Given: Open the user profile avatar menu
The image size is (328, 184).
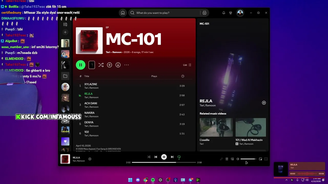Looking at the screenshot, I should pos(240,13).
